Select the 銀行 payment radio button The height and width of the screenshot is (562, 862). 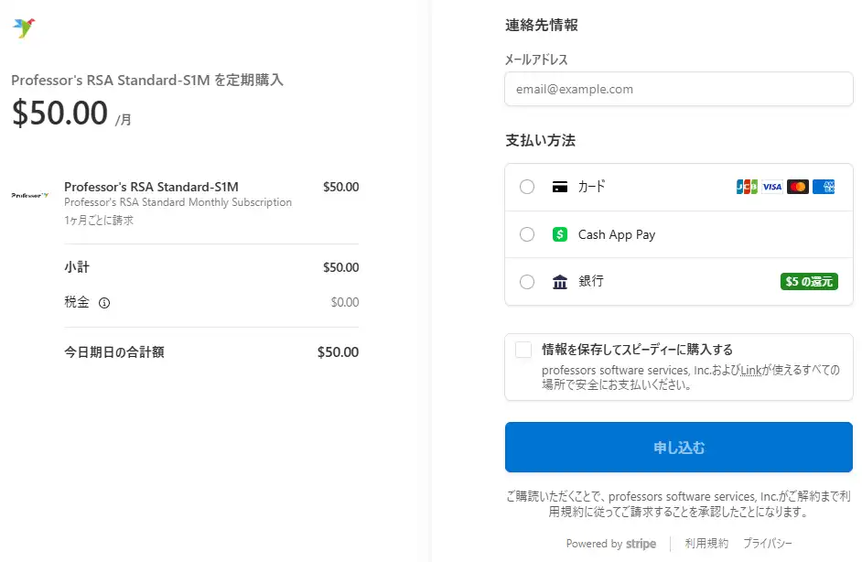click(527, 282)
